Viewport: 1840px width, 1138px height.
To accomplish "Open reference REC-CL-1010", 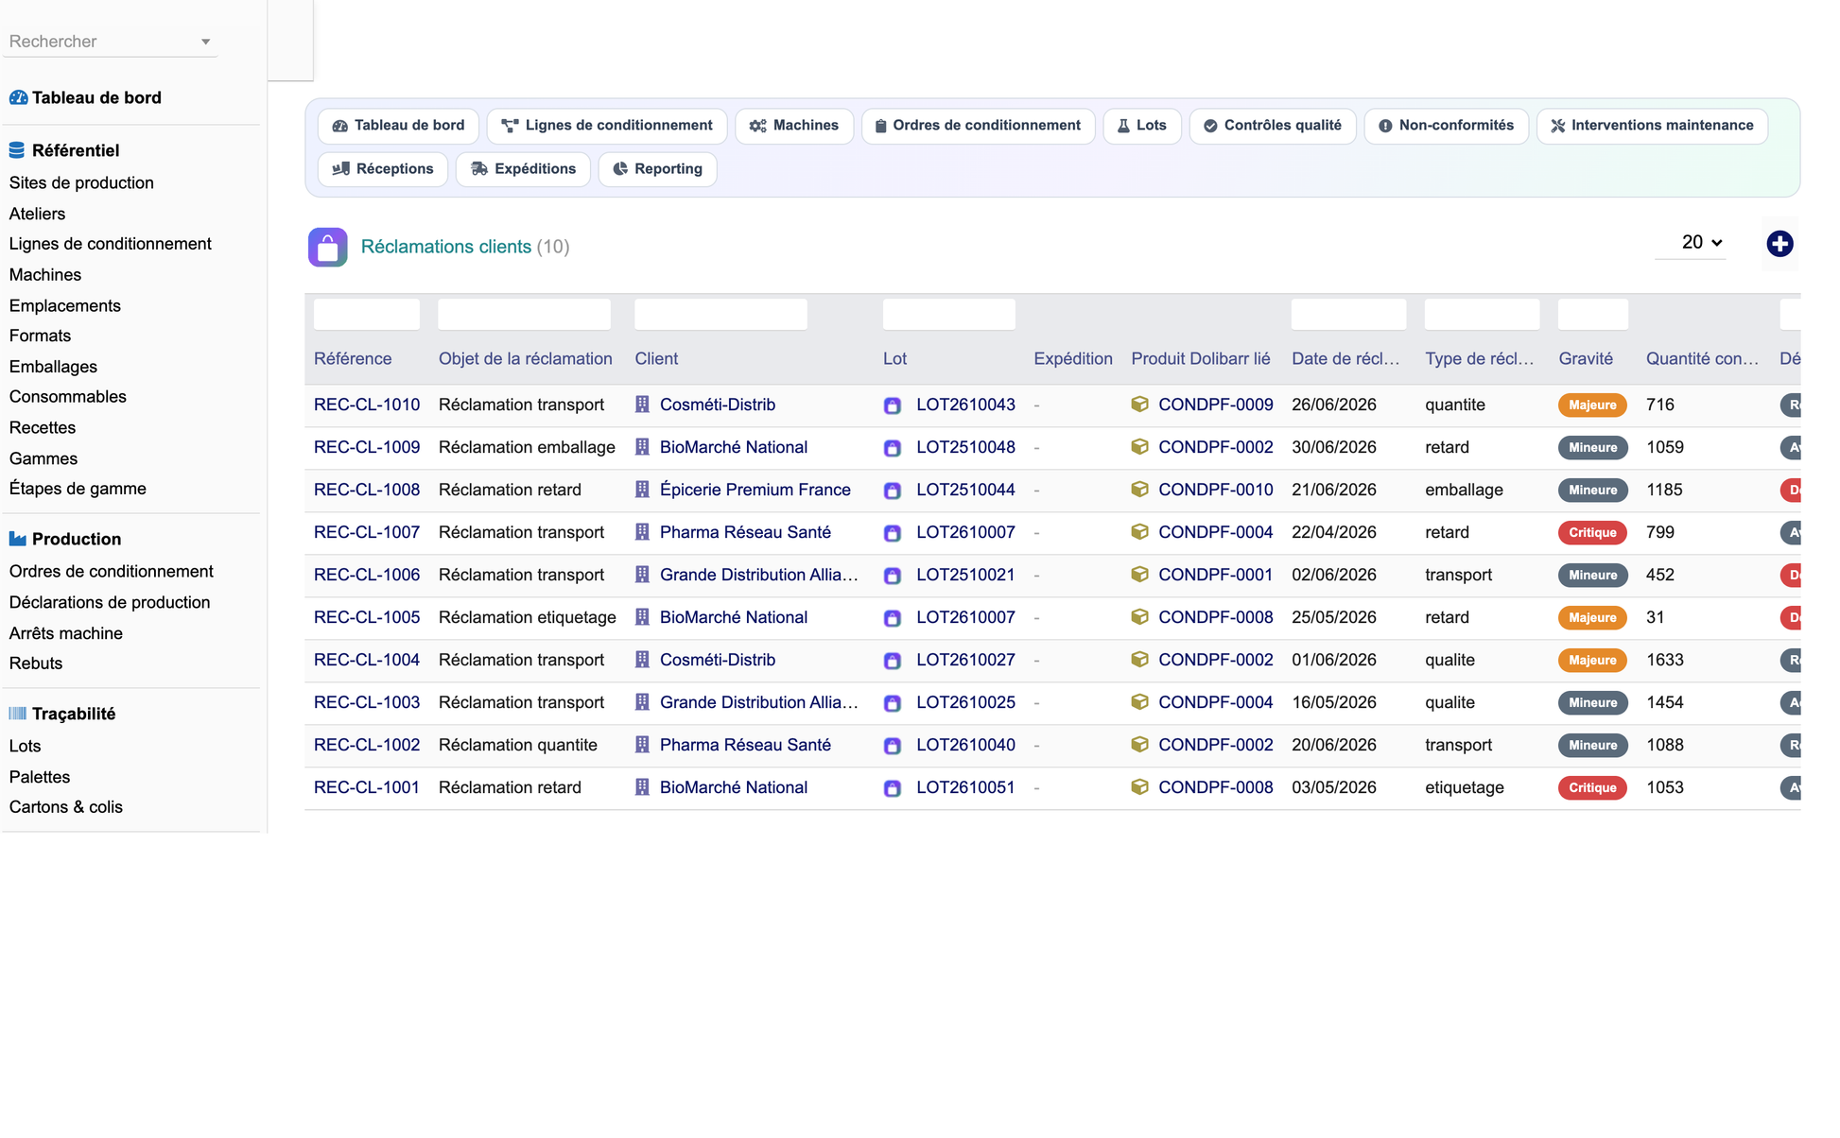I will click(367, 405).
